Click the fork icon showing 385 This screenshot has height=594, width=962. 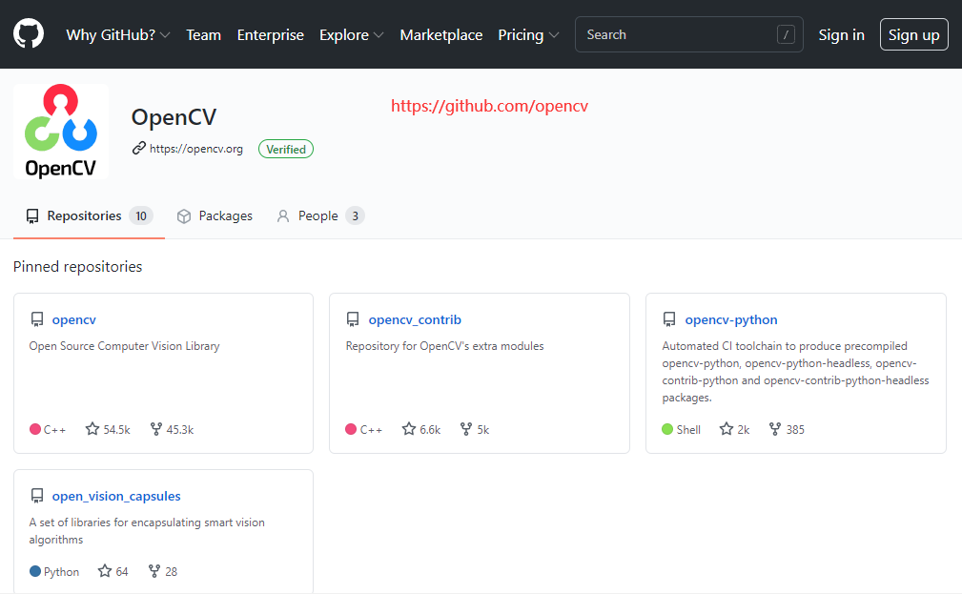pyautogui.click(x=775, y=429)
